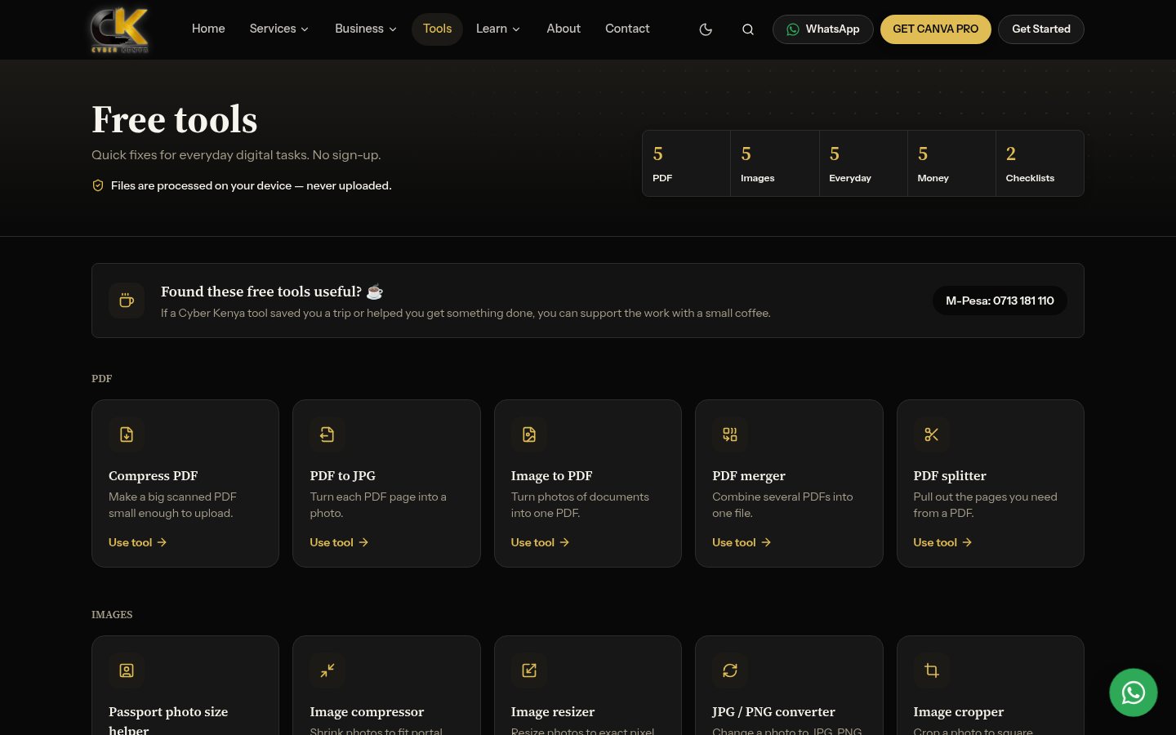
Task: Click the shield icon beside the privacy note
Action: pos(98,185)
